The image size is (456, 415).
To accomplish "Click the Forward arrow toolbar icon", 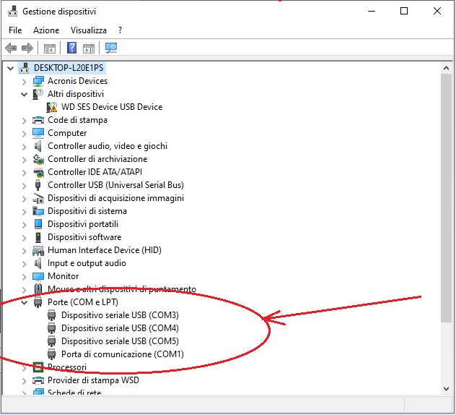I will 27,48.
